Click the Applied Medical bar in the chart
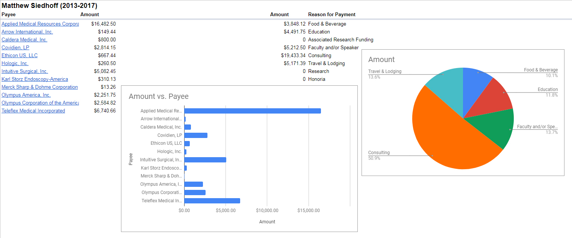The width and height of the screenshot is (572, 238). [253, 111]
